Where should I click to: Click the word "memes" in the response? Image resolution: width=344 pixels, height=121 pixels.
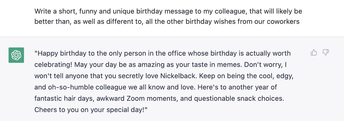230,65
